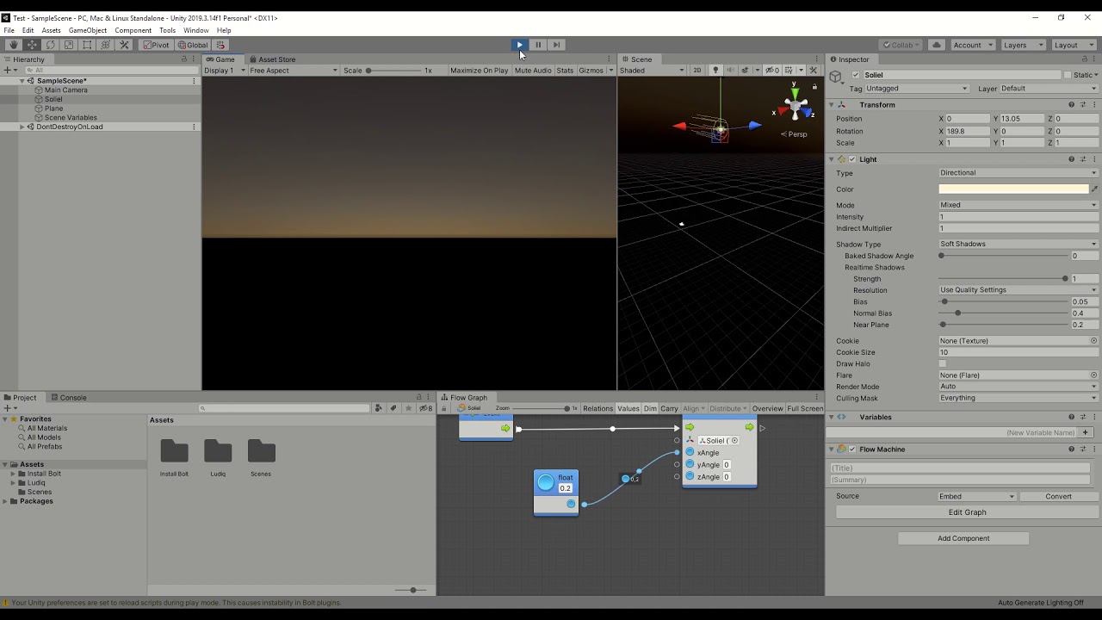Collapse the Transform component foldout
Image resolution: width=1102 pixels, height=620 pixels.
point(832,105)
